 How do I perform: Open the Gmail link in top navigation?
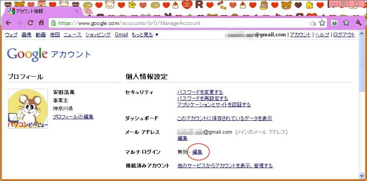point(121,35)
